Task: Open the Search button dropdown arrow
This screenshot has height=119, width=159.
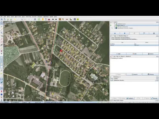Action: (141, 74)
